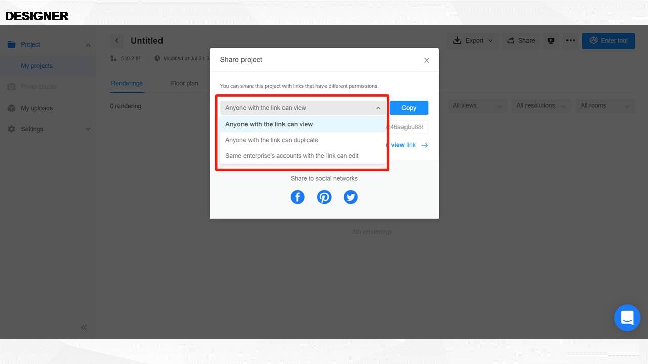This screenshot has width=648, height=364.
Task: Share project to Pinterest
Action: tap(324, 197)
